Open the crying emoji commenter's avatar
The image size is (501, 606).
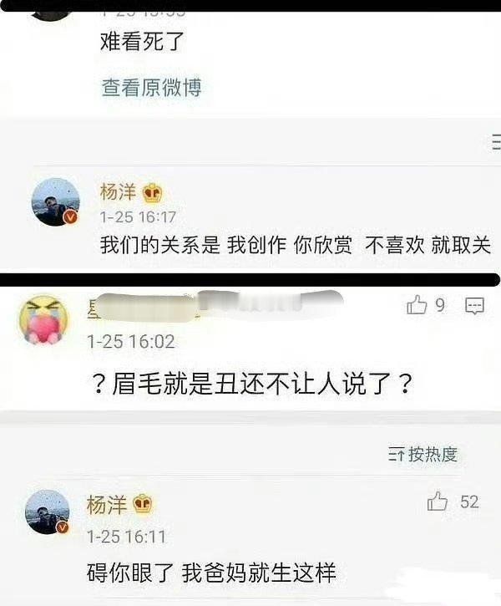(x=43, y=319)
